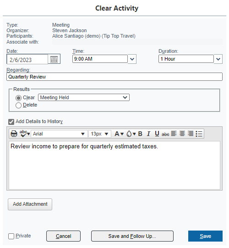Viewport: 229px width, 248px height.
Task: Click the Regarding field with Quarterly Review
Action: point(114,77)
